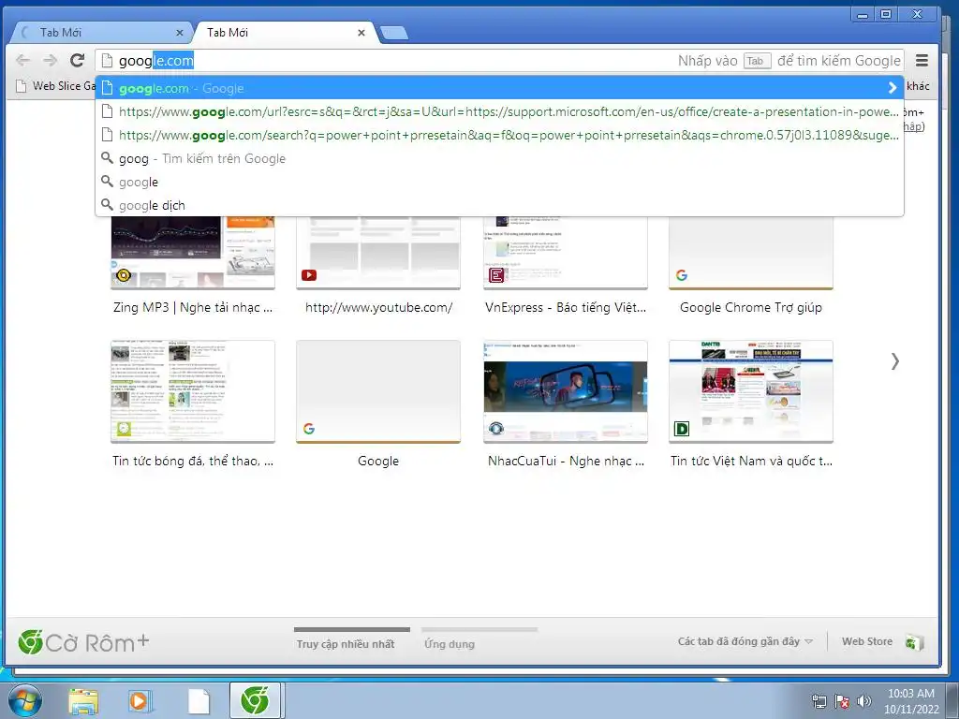Select the Truy cập nhiều nhất section
Screen dimensions: 959x719
point(346,644)
